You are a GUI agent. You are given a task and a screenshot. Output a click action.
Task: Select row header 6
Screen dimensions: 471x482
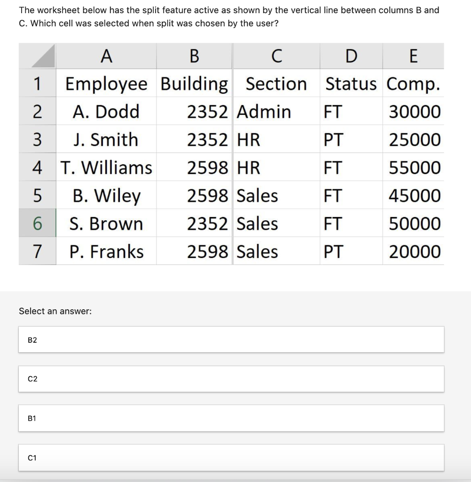[37, 224]
